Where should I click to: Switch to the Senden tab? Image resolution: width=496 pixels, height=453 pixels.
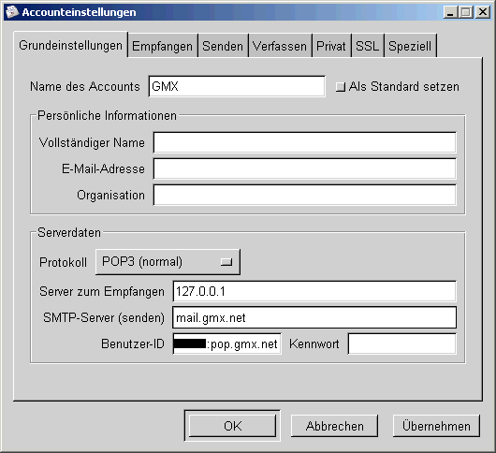point(223,46)
